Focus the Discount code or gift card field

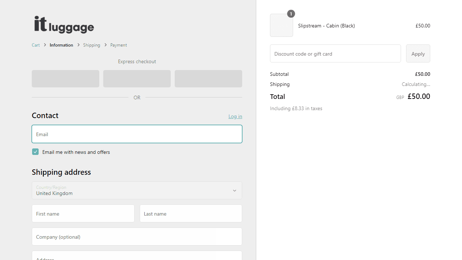click(x=335, y=53)
